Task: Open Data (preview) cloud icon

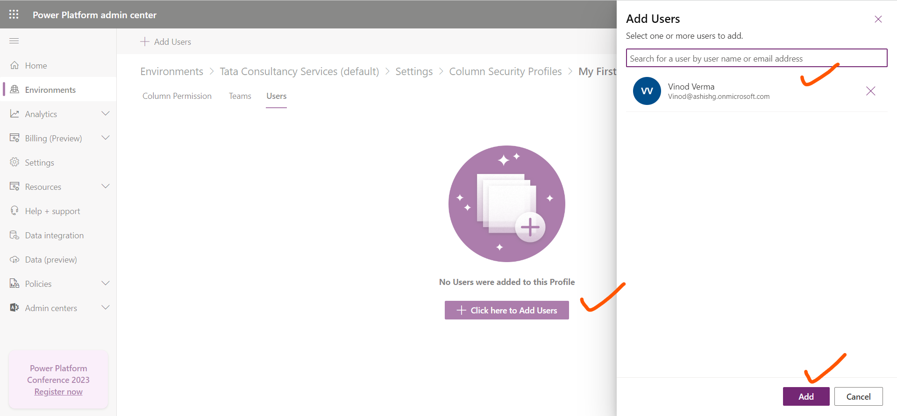Action: [x=14, y=259]
